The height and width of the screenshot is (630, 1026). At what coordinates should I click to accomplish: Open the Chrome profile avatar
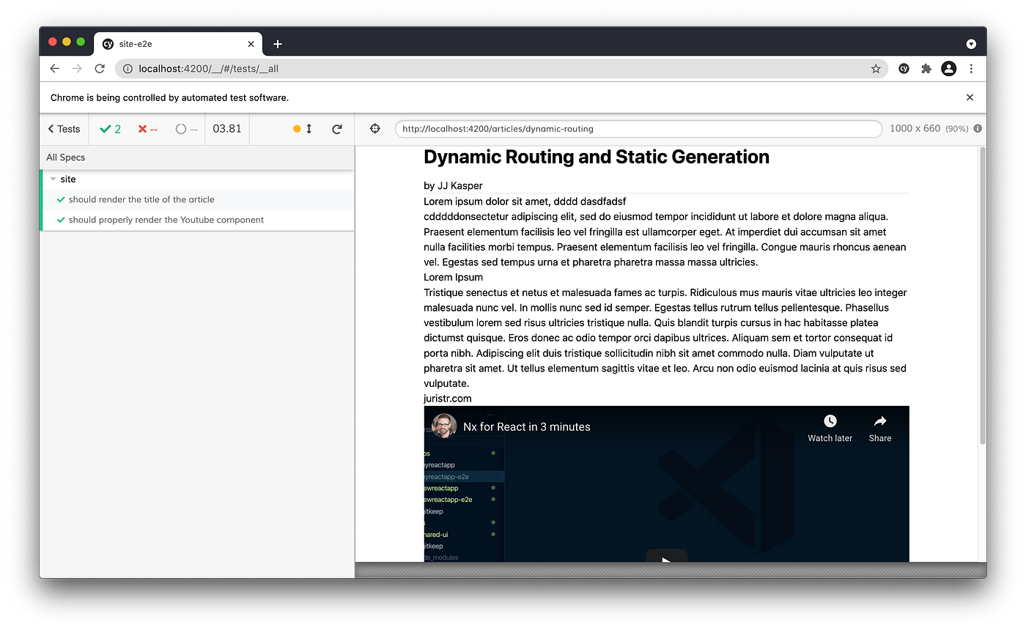949,68
